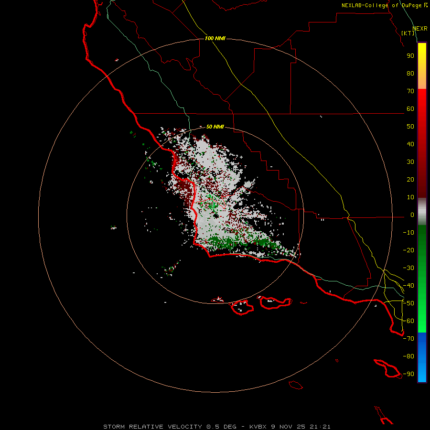This screenshot has height=430, width=430.
Task: Click the blue segment of color bar
Action: point(422,357)
